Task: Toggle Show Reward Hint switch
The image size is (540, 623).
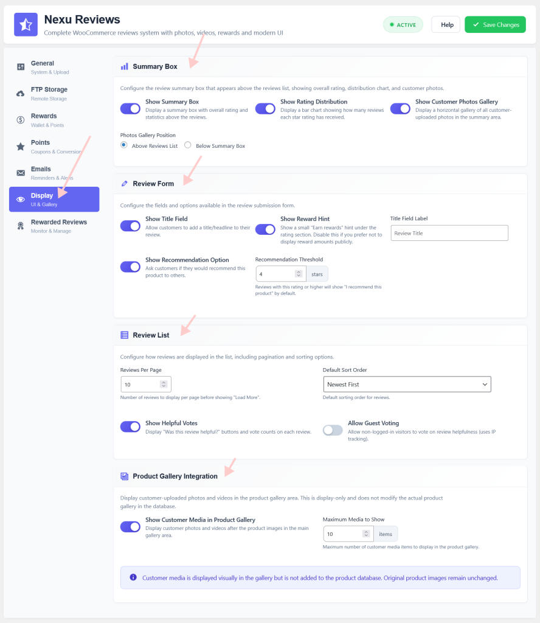Action: point(265,229)
